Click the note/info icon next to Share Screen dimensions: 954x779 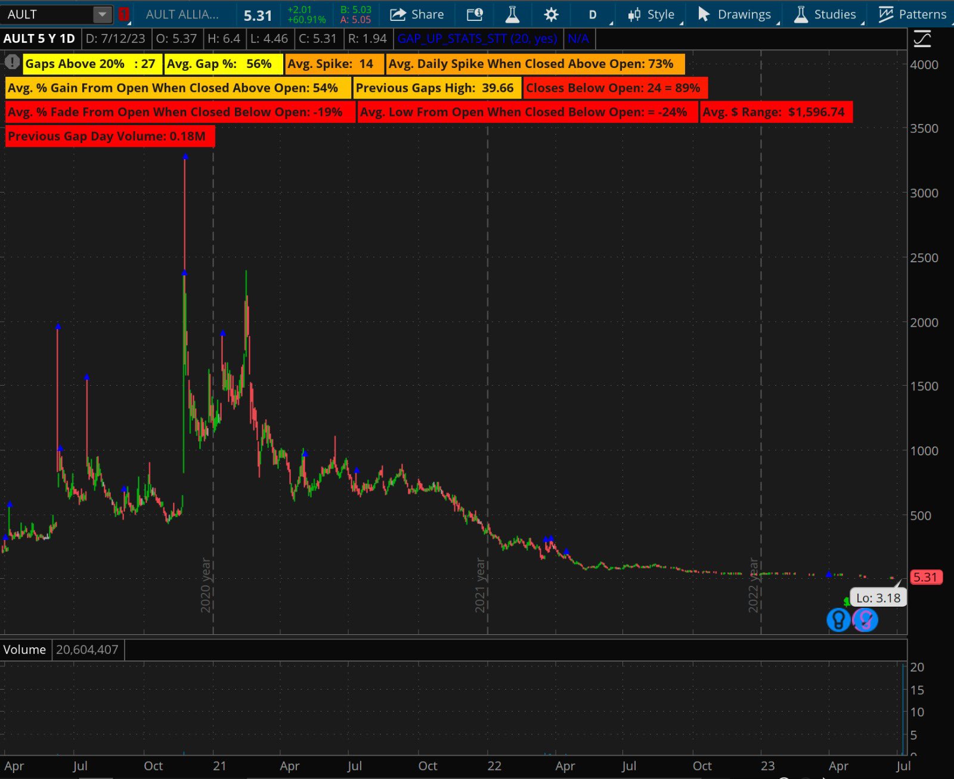point(474,14)
